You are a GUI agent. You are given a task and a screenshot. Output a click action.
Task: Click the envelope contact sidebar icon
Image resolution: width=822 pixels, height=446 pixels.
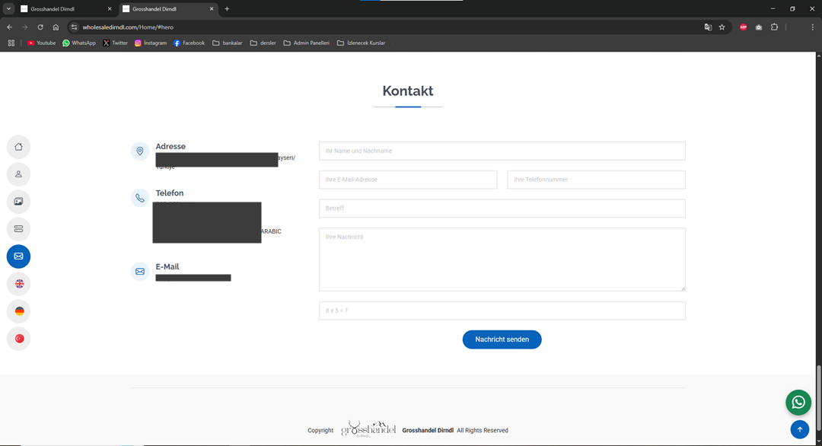click(x=18, y=256)
